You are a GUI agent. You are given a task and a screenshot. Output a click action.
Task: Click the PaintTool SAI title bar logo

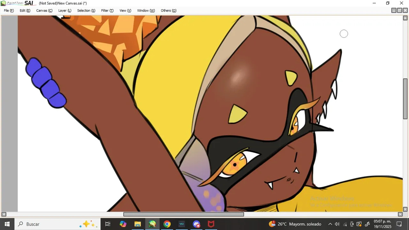click(x=17, y=3)
